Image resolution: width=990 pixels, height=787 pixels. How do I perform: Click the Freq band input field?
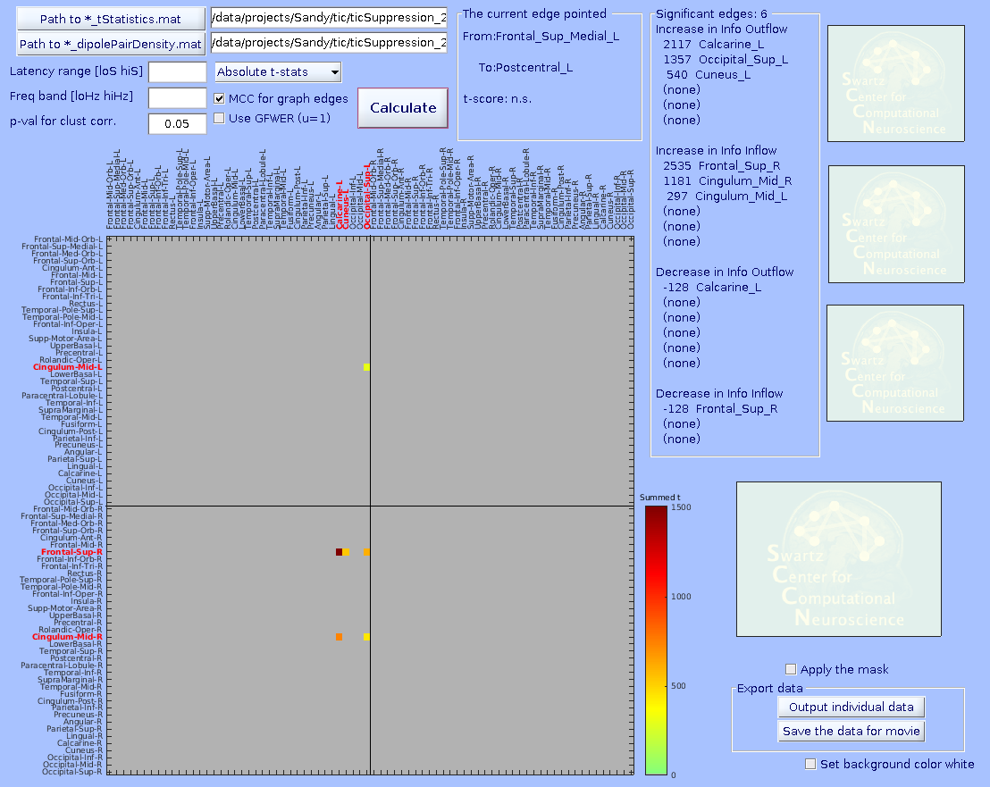pos(177,97)
